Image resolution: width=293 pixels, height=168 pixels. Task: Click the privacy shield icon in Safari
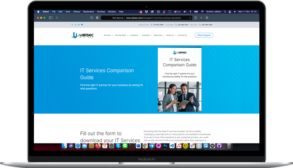(x=97, y=18)
